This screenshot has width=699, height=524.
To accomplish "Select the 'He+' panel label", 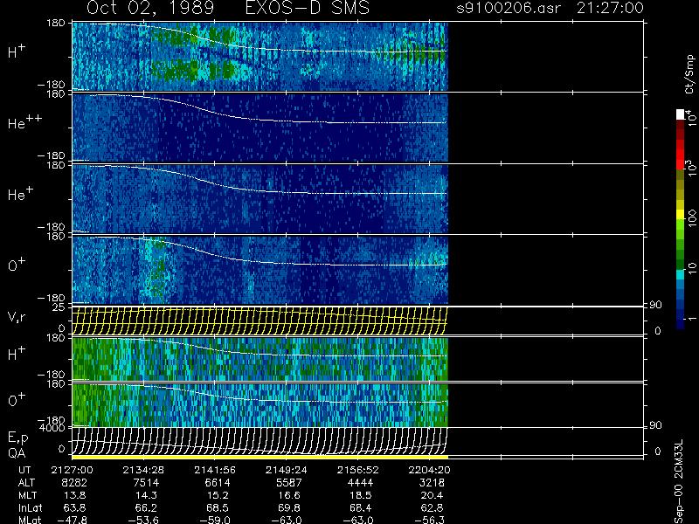I will (x=20, y=193).
